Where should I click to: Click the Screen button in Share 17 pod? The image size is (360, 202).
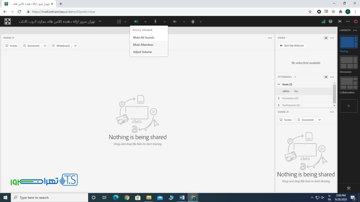pyautogui.click(x=11, y=46)
